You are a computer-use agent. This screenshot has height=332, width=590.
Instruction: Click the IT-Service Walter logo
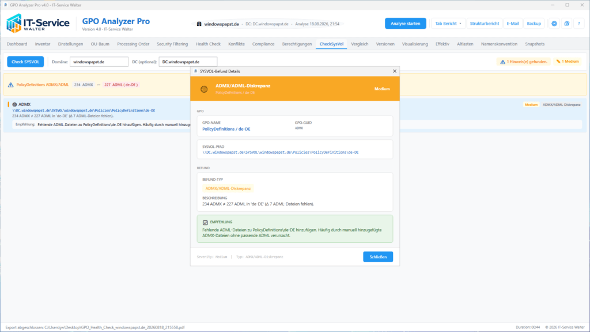coord(37,23)
